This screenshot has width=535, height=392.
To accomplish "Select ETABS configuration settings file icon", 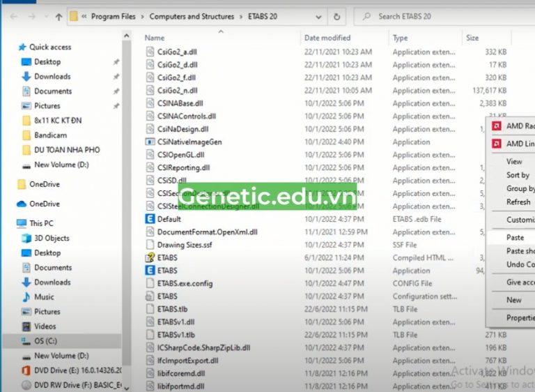I will click(x=150, y=296).
